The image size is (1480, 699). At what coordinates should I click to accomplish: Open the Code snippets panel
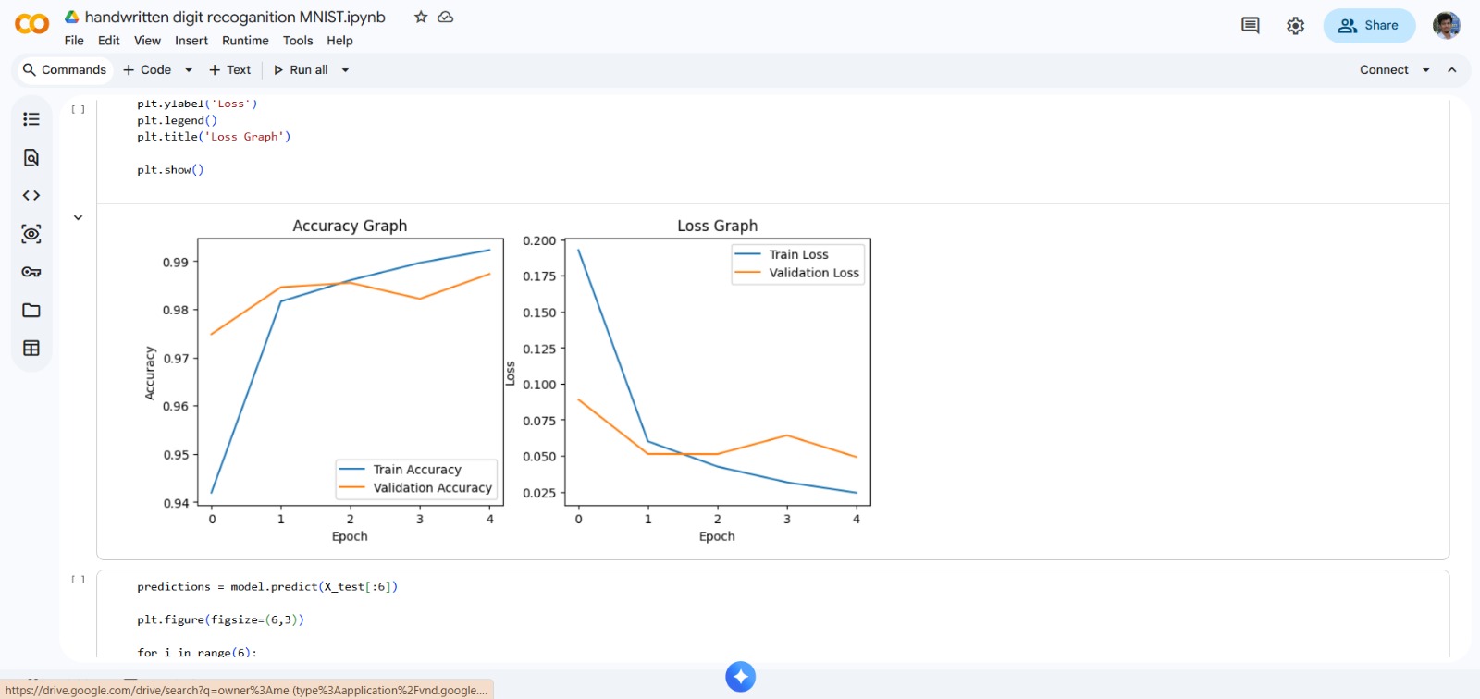[x=31, y=196]
